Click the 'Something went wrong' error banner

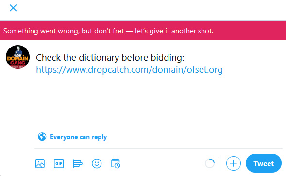tap(143, 31)
